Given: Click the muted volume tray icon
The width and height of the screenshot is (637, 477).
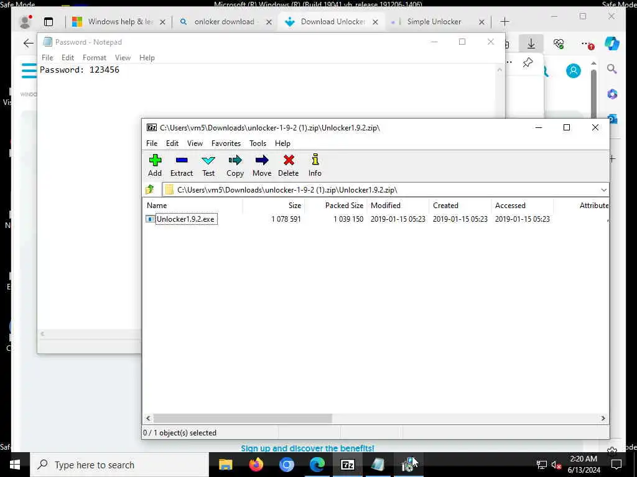Looking at the screenshot, I should tap(556, 465).
